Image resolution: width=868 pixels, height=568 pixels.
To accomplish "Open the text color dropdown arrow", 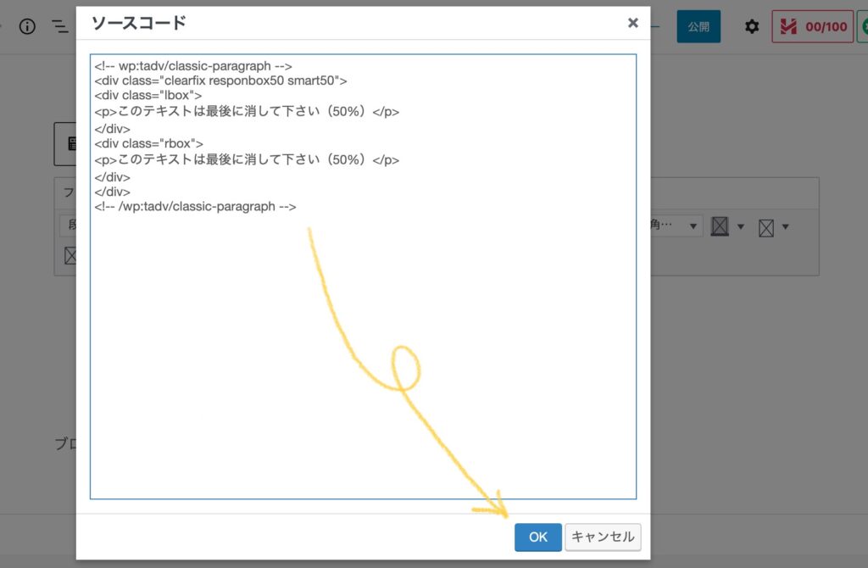I will coord(741,226).
